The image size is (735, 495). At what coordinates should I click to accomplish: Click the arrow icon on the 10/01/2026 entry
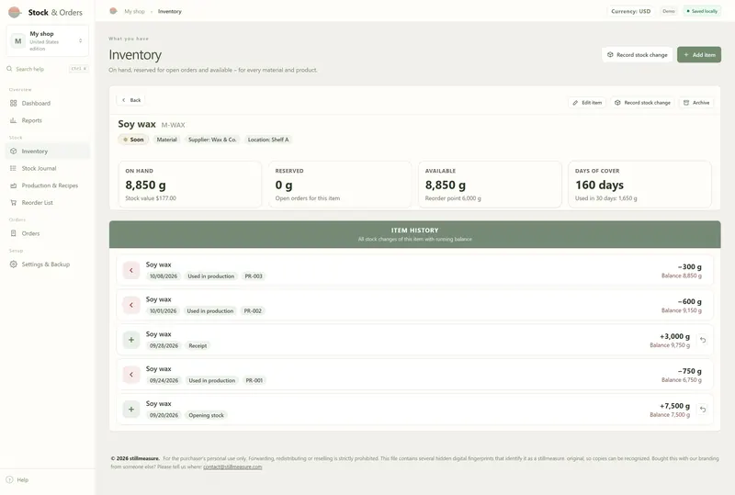tap(131, 305)
